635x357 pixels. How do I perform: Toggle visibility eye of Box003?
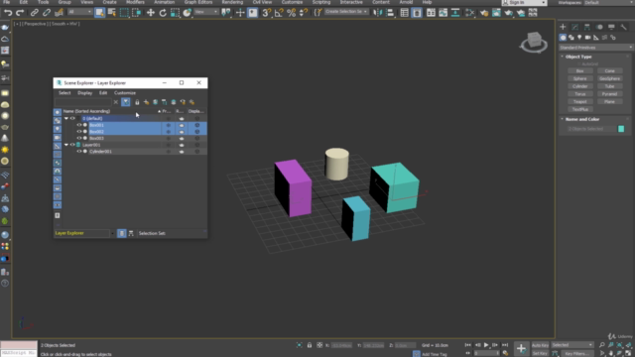pos(79,138)
